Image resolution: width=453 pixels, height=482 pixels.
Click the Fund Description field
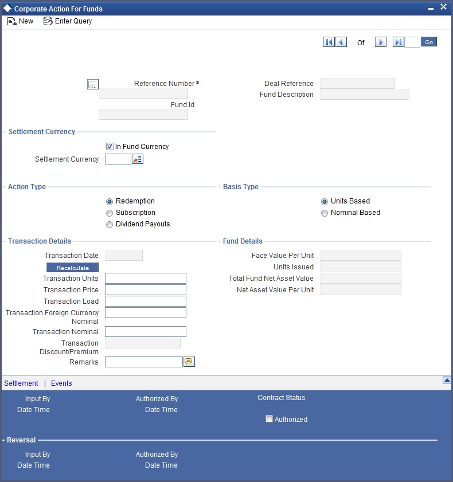[x=365, y=95]
